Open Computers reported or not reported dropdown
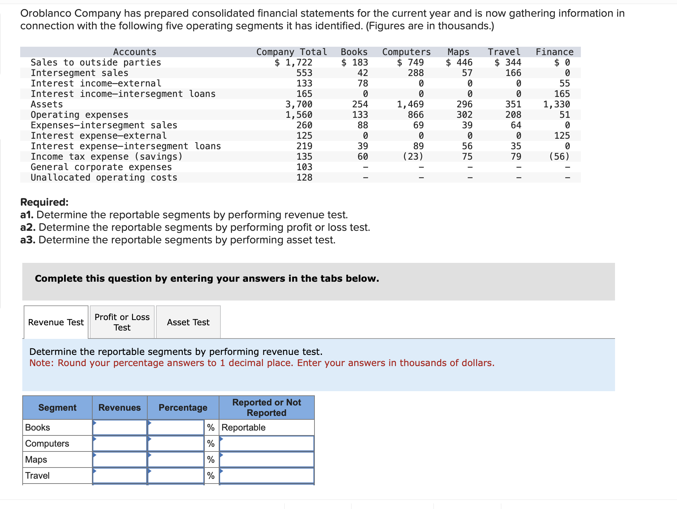Screen dimensions: 677x509 click(x=266, y=443)
